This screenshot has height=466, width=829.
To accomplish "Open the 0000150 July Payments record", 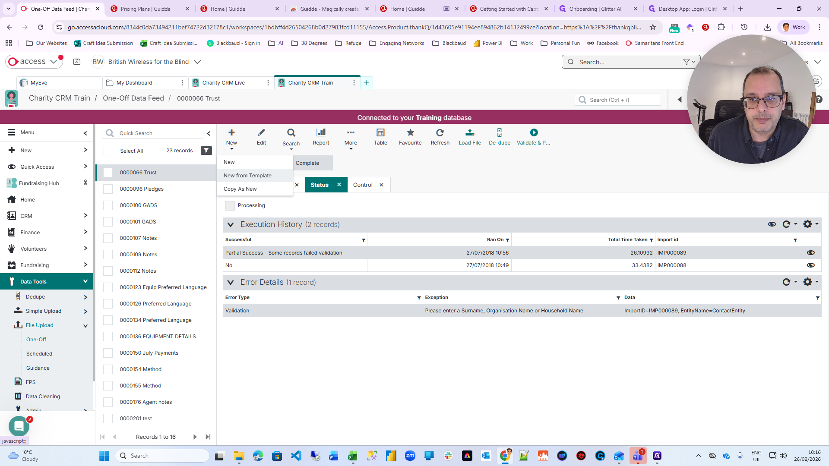I will [149, 353].
